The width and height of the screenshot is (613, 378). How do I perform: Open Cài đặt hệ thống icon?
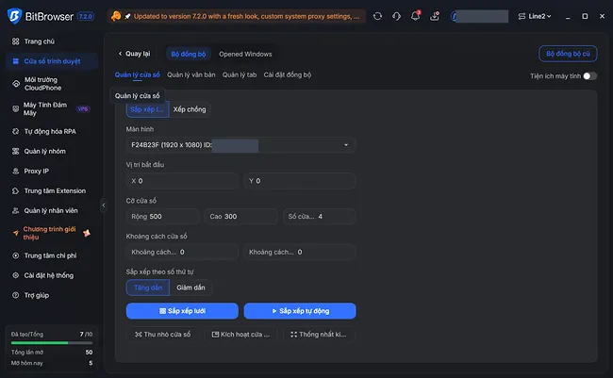tap(16, 275)
